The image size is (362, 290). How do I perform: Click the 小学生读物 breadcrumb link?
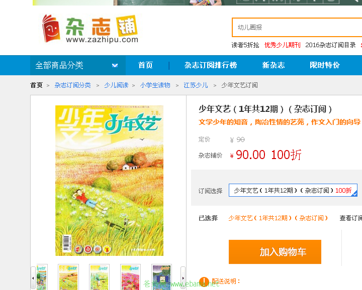[x=155, y=85]
